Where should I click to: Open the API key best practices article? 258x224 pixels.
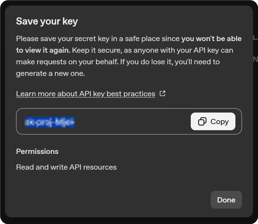[x=85, y=94]
